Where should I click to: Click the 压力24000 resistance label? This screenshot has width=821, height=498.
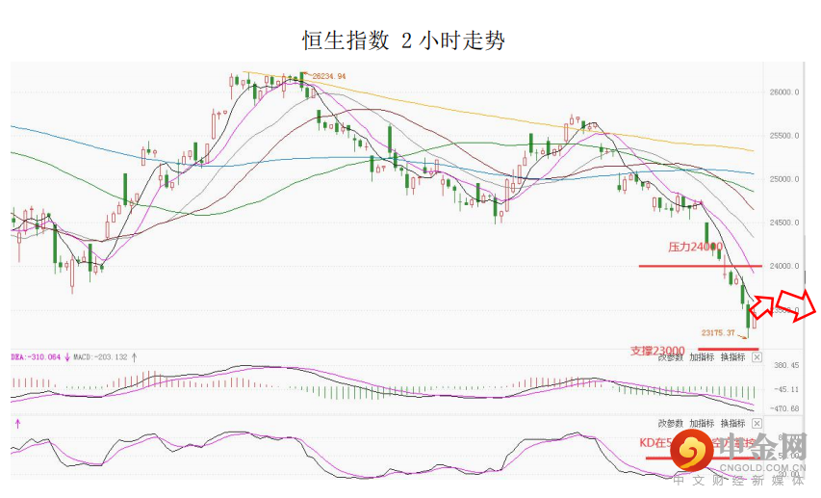pyautogui.click(x=694, y=248)
